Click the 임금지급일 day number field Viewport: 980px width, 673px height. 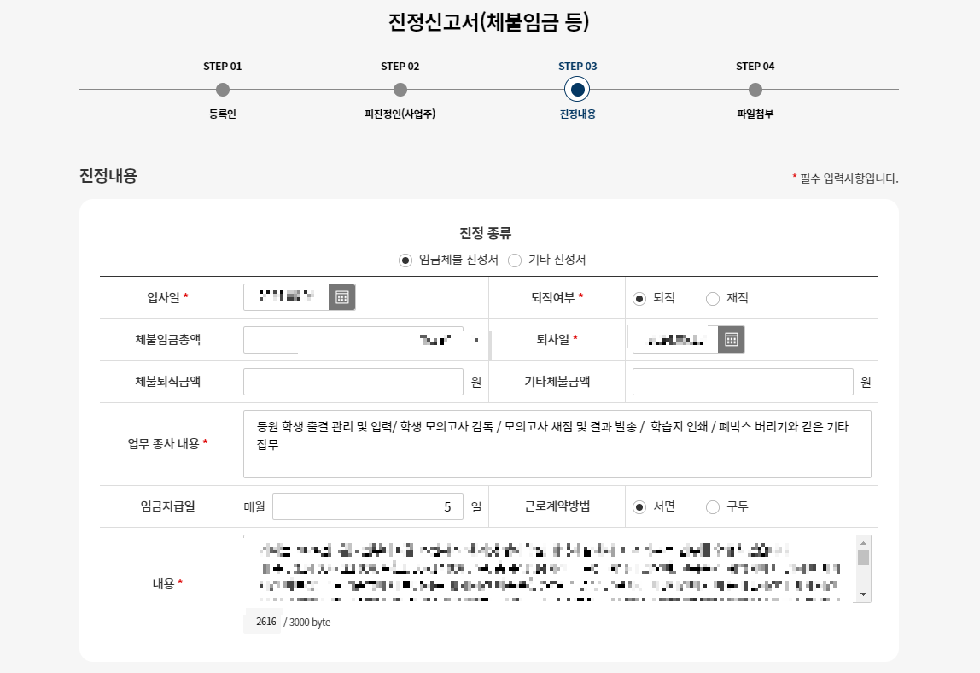[369, 506]
